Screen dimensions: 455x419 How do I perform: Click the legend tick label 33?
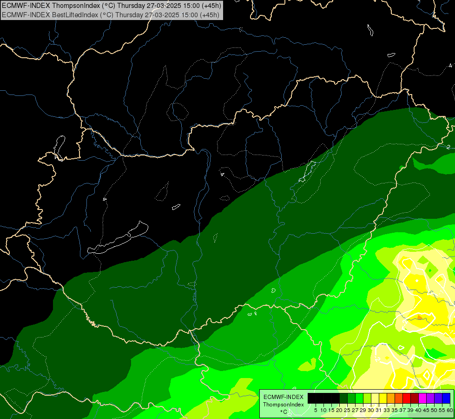(387, 410)
